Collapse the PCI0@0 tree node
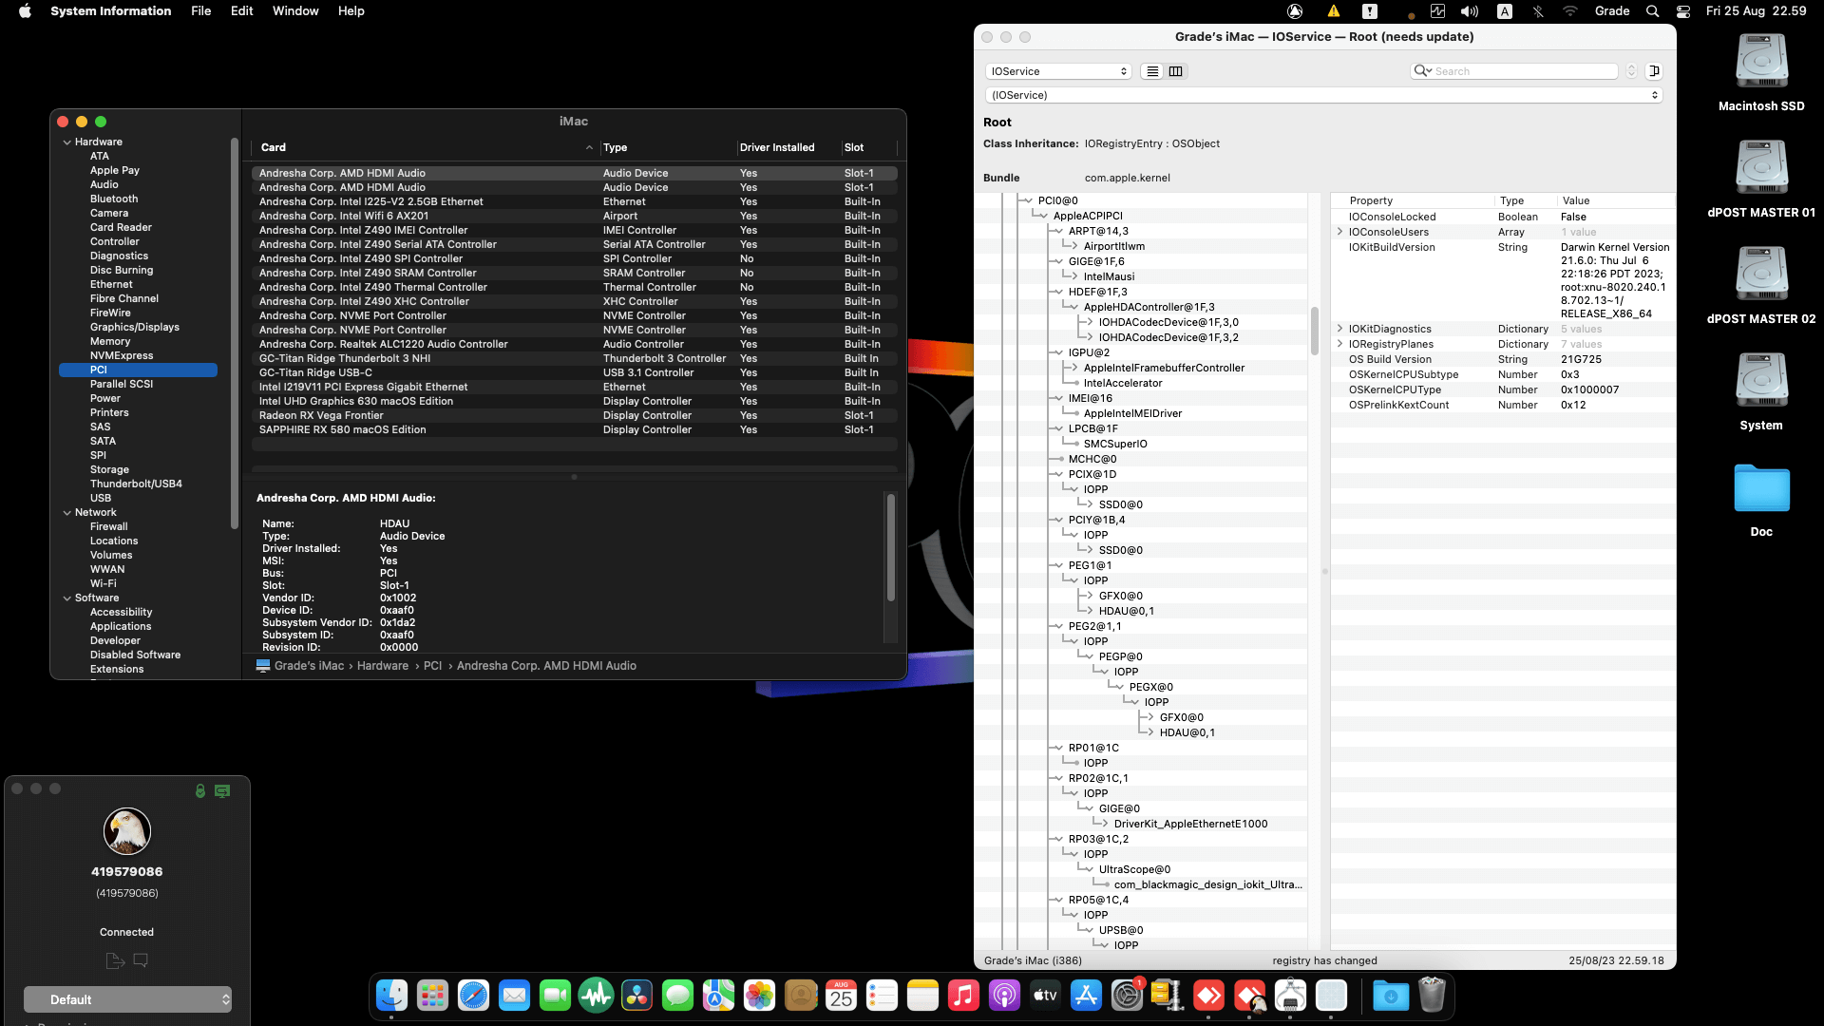The image size is (1824, 1026). coord(1026,200)
